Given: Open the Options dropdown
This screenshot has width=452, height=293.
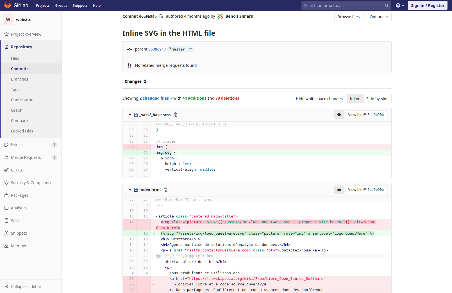Looking at the screenshot, I should (379, 17).
